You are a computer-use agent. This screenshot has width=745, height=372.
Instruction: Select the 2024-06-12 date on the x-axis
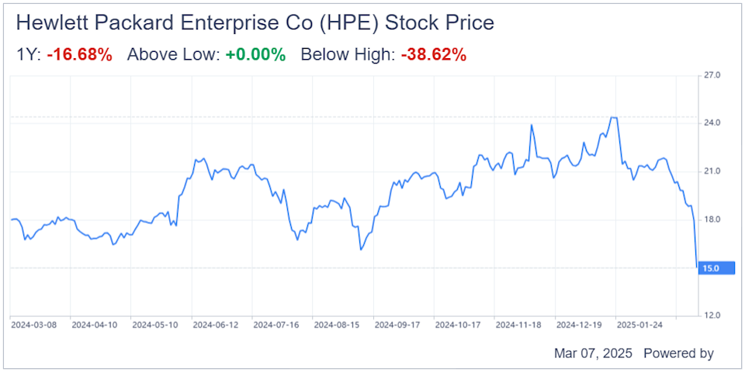click(x=215, y=325)
